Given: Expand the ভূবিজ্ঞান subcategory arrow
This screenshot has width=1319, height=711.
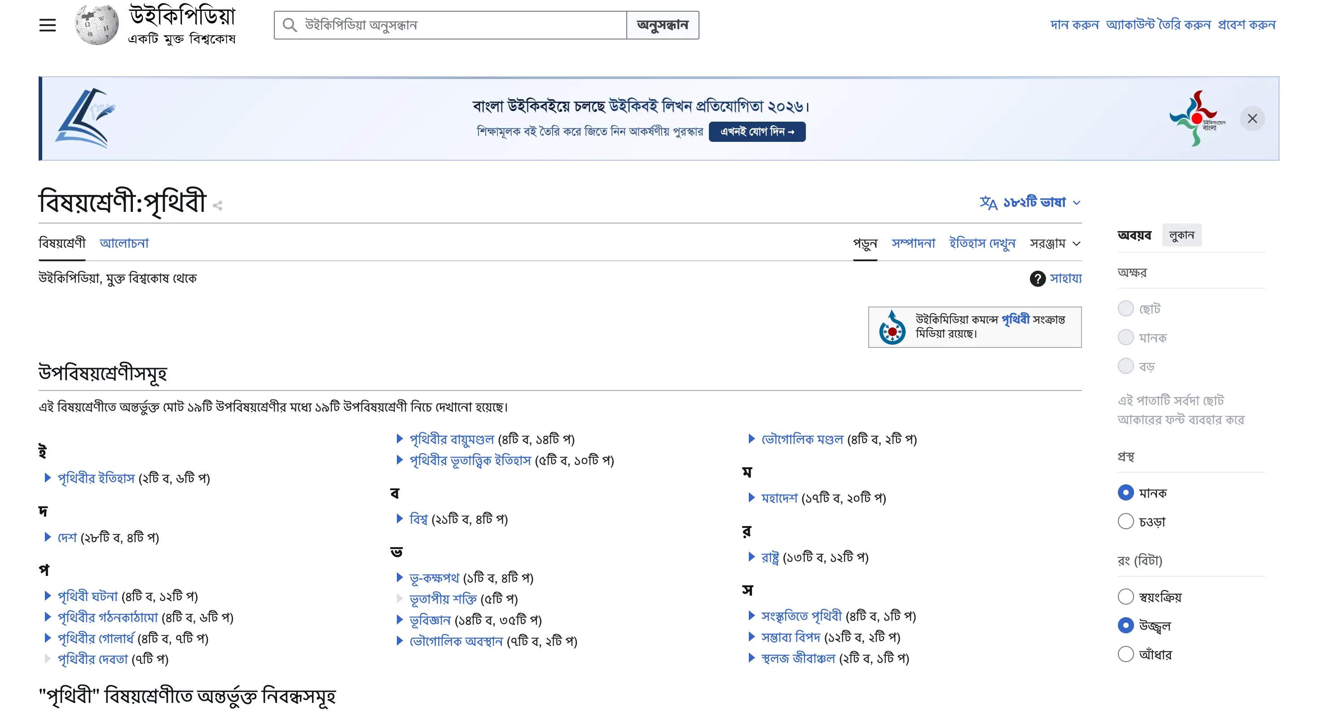Looking at the screenshot, I should coord(400,619).
